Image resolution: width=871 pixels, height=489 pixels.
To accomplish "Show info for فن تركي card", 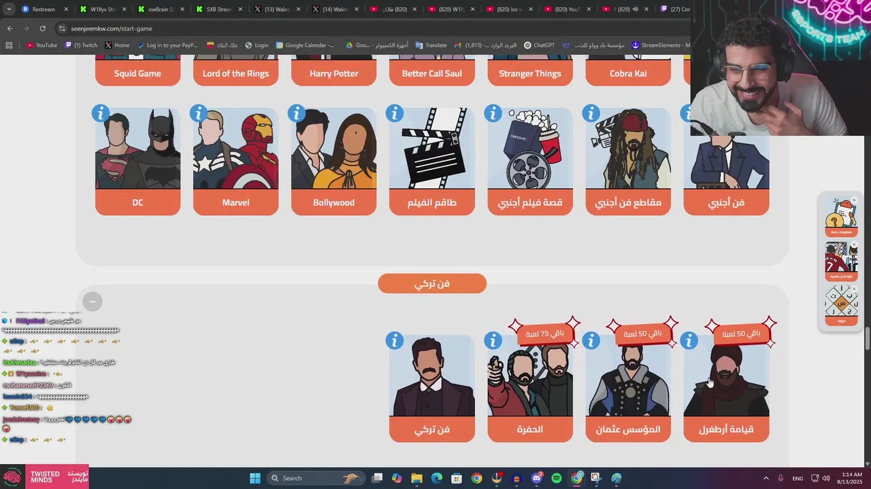I will point(395,340).
